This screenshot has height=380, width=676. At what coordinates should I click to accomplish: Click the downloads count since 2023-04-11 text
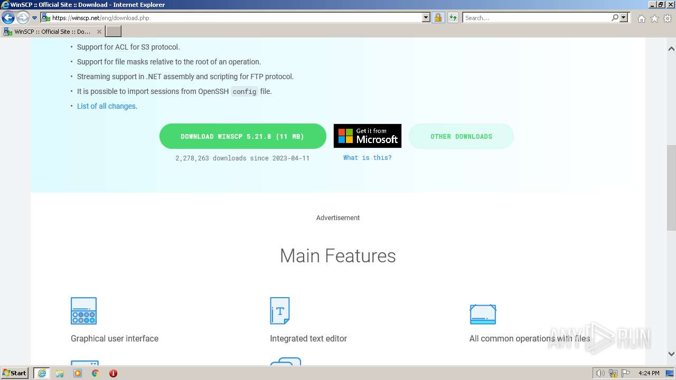[242, 158]
